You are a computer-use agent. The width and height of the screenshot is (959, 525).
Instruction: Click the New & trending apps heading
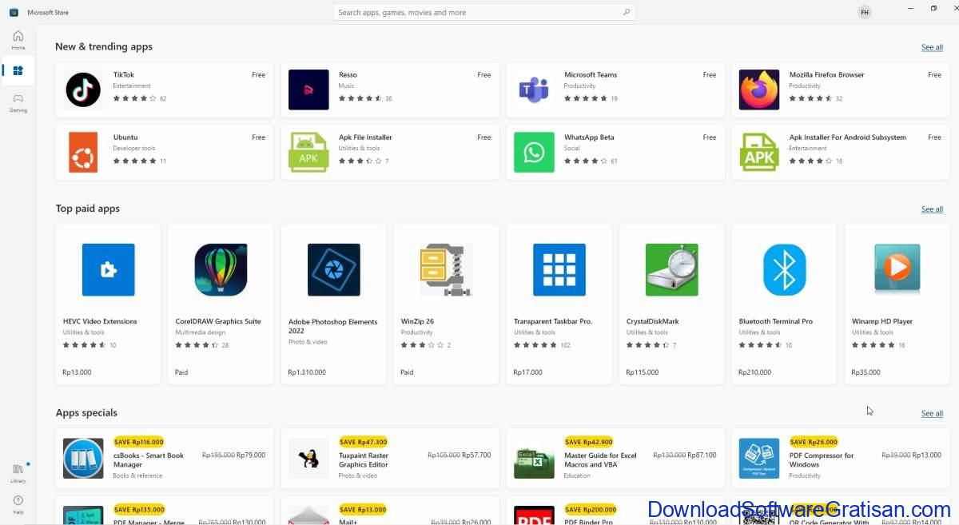[x=104, y=46]
